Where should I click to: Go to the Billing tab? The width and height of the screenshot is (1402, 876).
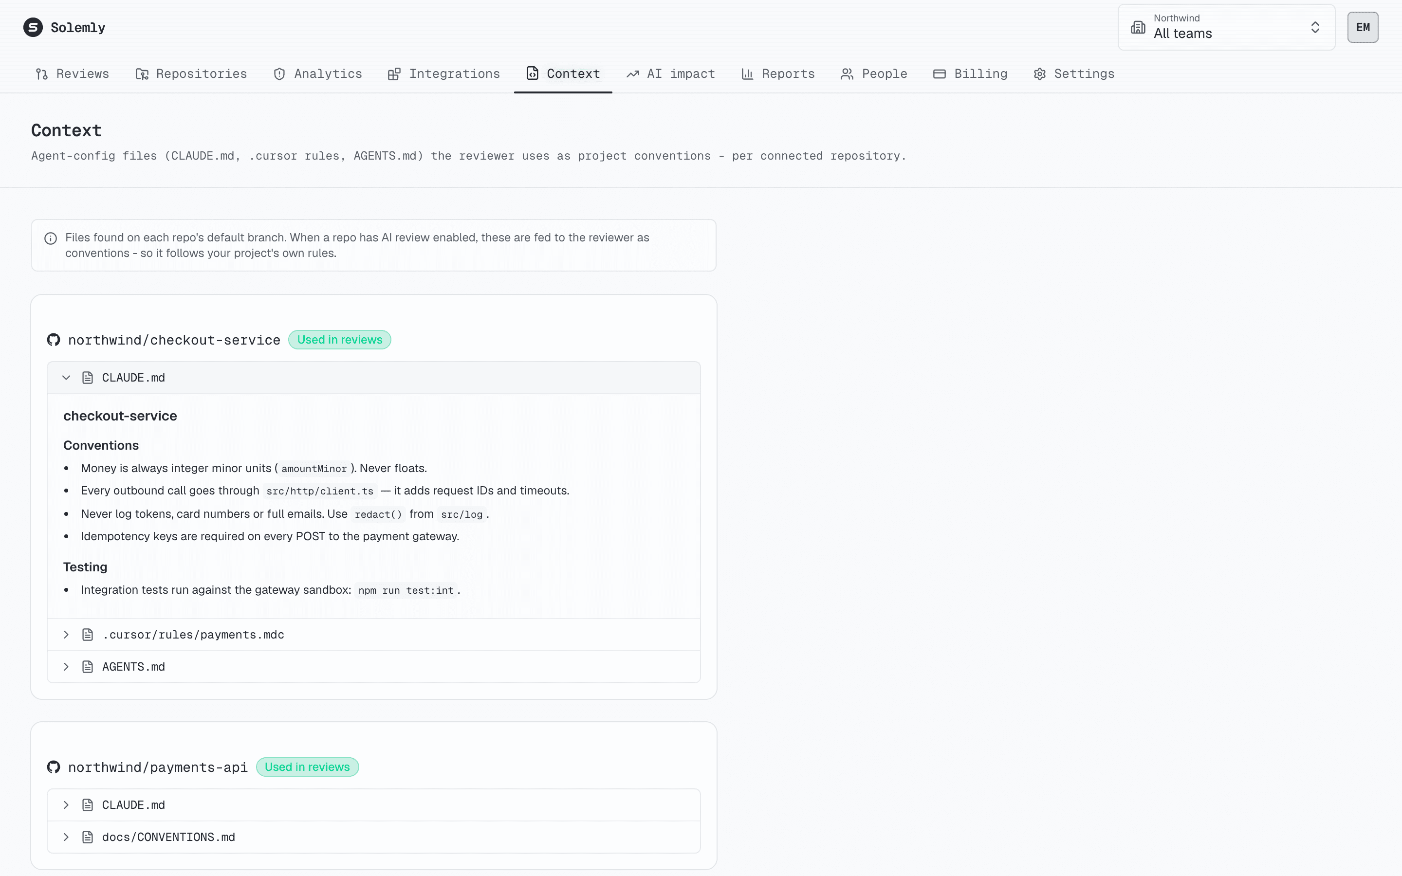pyautogui.click(x=970, y=73)
